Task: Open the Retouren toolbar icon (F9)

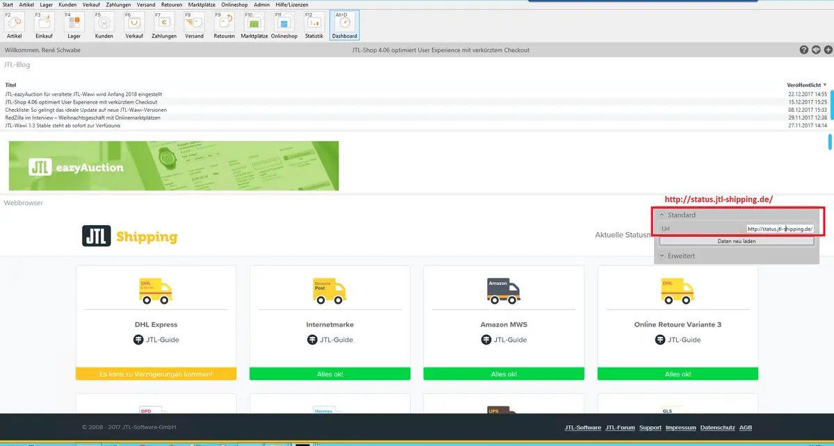Action: (224, 26)
